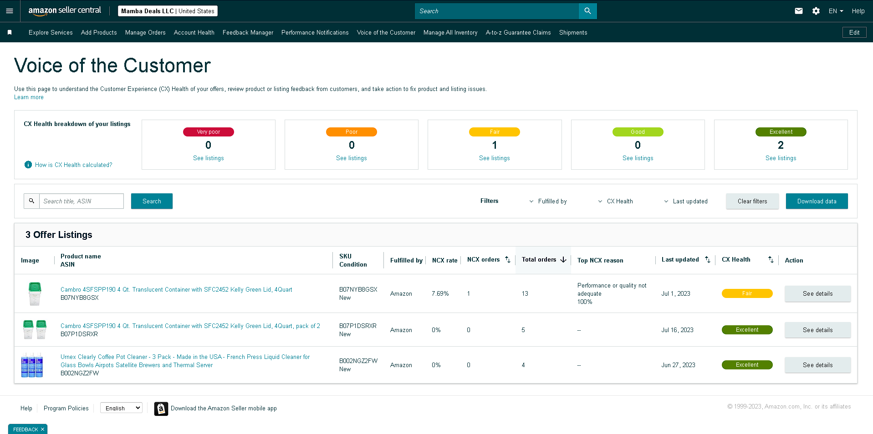
Task: Open the settings gear icon
Action: [x=816, y=11]
